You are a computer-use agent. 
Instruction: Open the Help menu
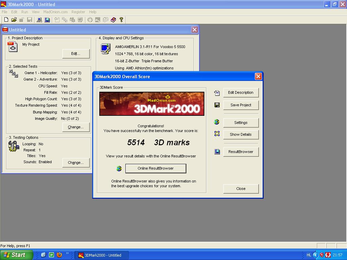point(93,12)
